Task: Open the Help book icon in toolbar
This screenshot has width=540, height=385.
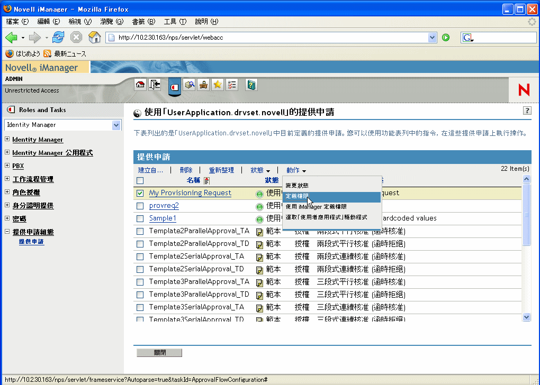Action: (252, 85)
